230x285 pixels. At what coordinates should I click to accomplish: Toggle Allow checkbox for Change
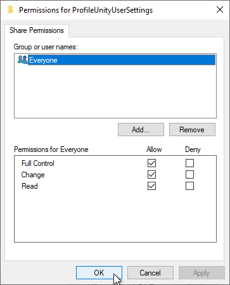[x=151, y=175]
